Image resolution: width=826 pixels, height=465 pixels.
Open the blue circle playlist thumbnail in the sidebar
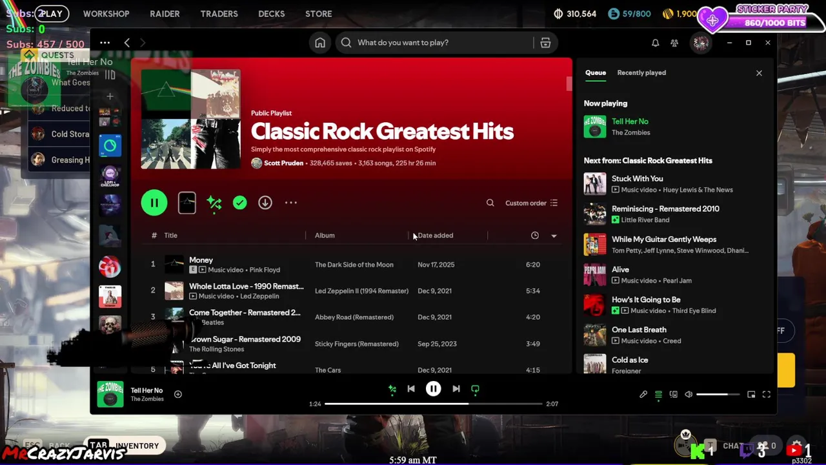click(110, 146)
